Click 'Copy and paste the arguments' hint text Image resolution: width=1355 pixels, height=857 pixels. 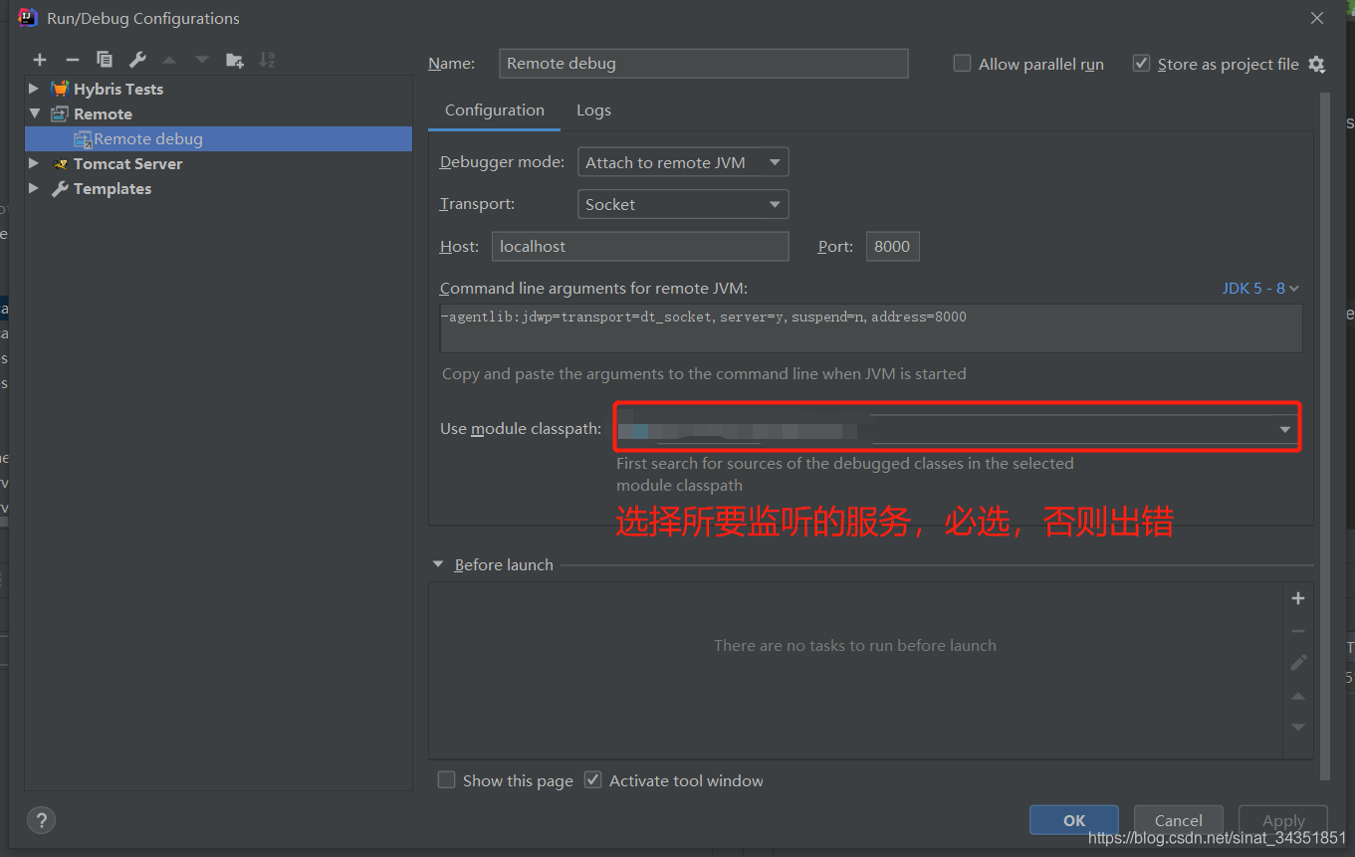pos(704,374)
